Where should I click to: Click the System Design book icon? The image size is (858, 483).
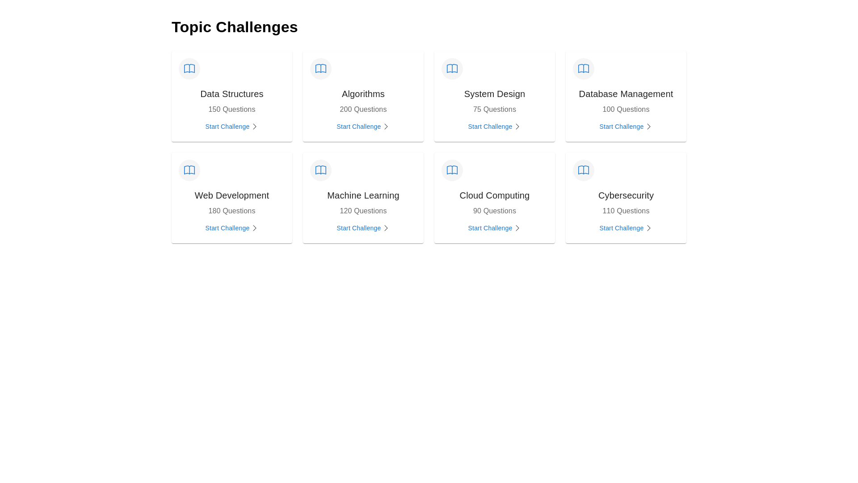pyautogui.click(x=452, y=68)
